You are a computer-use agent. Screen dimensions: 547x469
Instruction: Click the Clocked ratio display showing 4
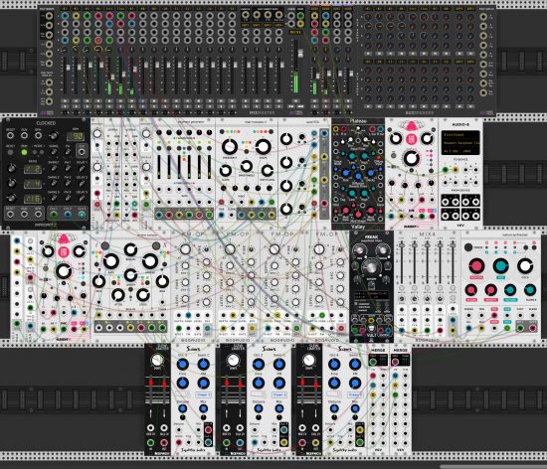(33, 184)
